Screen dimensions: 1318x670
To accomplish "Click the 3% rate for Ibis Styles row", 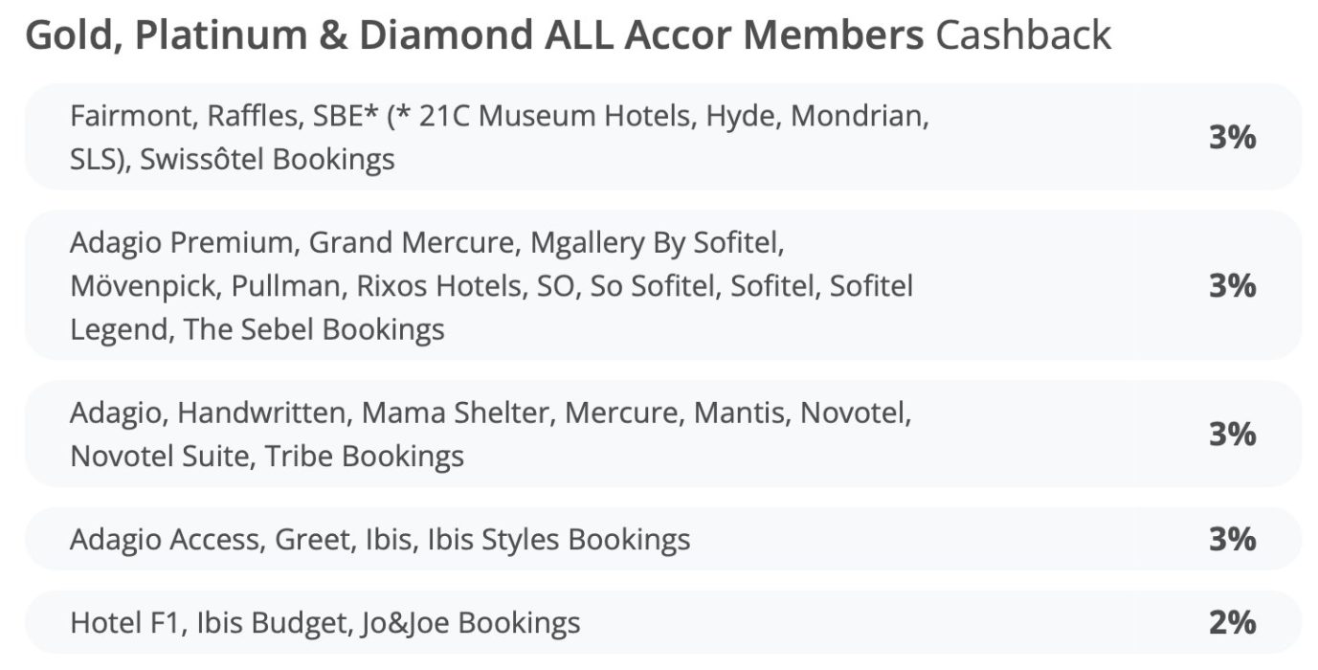I will (x=1232, y=540).
